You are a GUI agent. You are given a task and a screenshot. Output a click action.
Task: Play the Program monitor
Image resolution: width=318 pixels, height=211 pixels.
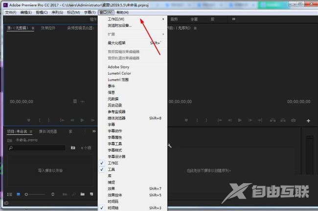coord(240,120)
